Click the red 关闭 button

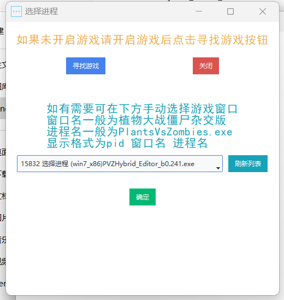point(206,66)
